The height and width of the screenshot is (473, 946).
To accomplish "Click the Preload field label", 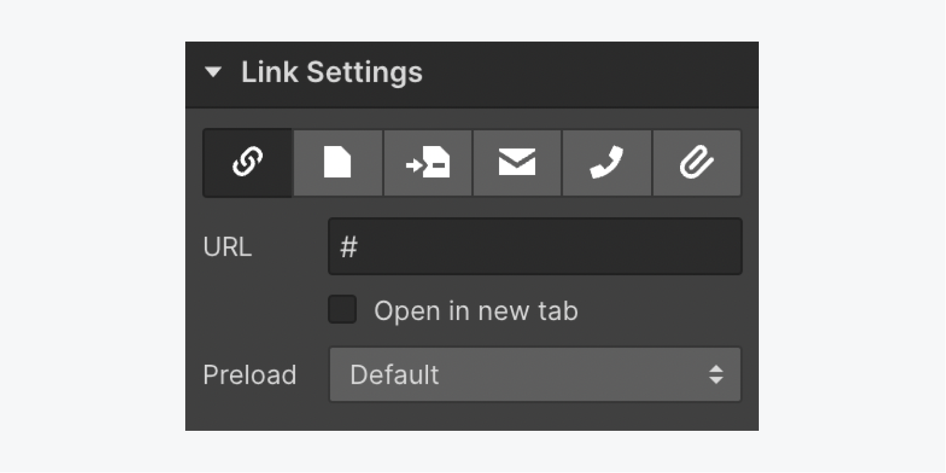I will (x=250, y=375).
